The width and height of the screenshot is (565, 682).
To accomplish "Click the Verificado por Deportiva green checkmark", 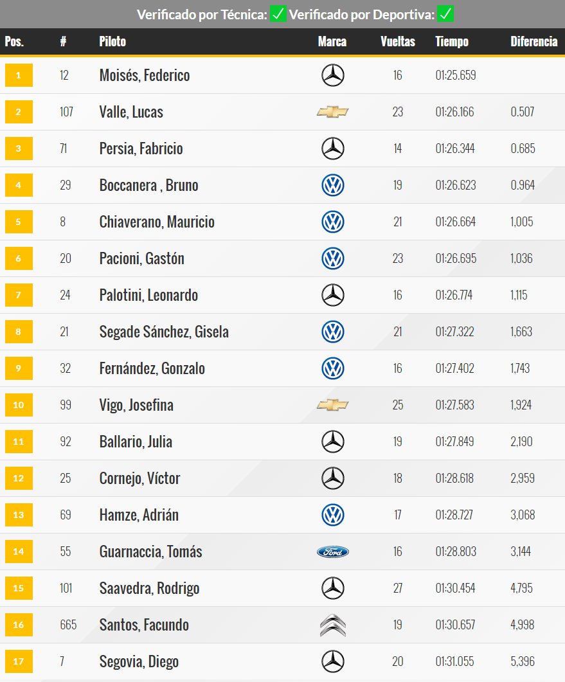I will point(445,14).
